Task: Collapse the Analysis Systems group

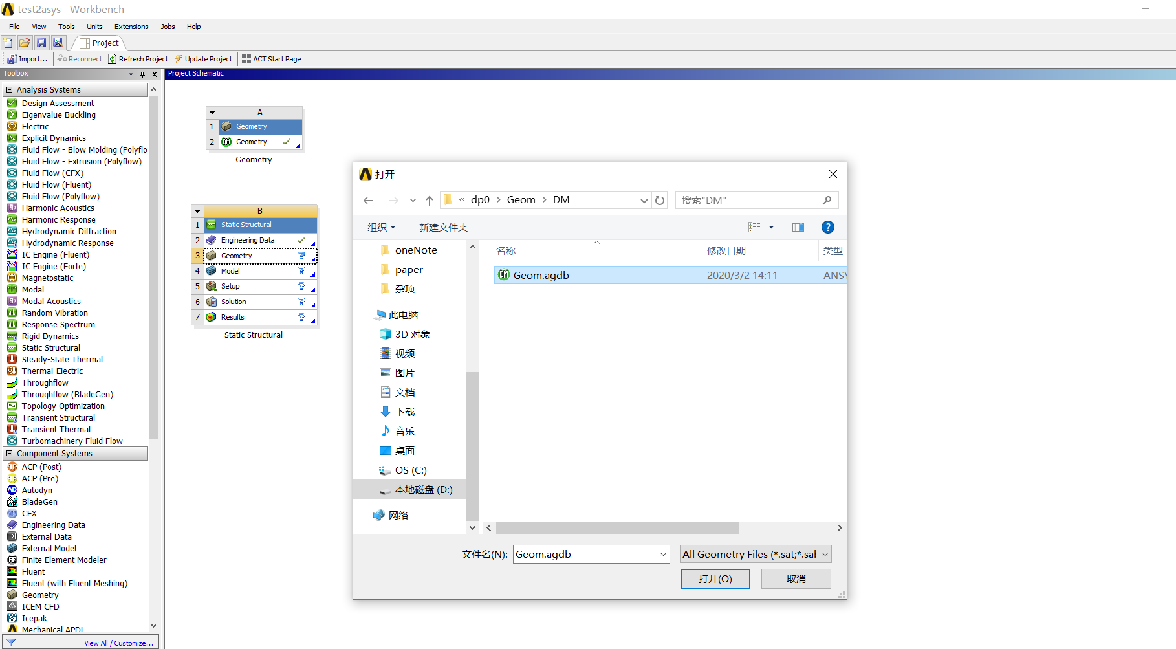Action: [10, 90]
